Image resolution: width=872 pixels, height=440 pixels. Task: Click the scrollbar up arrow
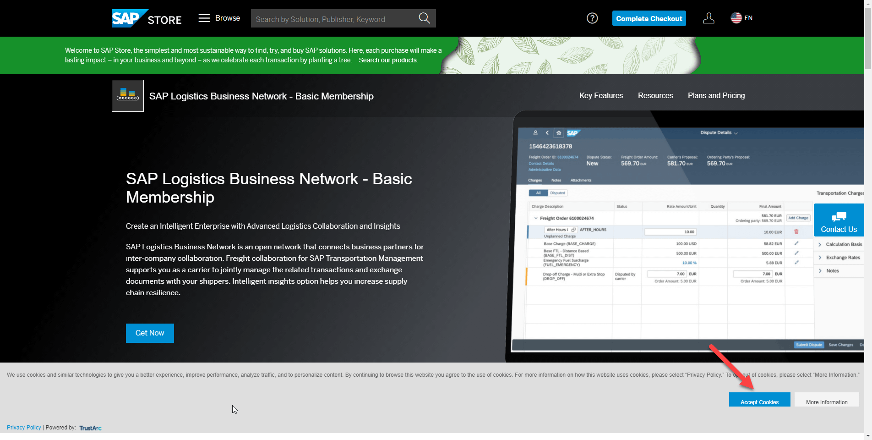click(x=868, y=4)
